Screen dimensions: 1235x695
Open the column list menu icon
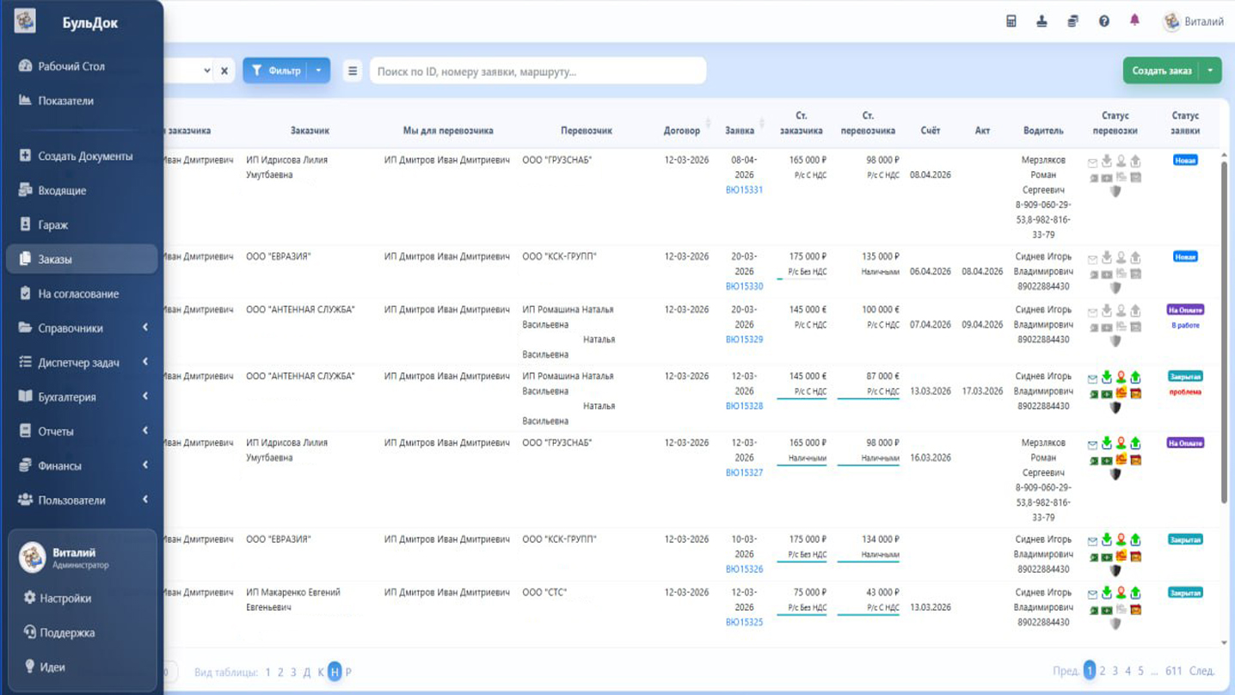pyautogui.click(x=353, y=71)
